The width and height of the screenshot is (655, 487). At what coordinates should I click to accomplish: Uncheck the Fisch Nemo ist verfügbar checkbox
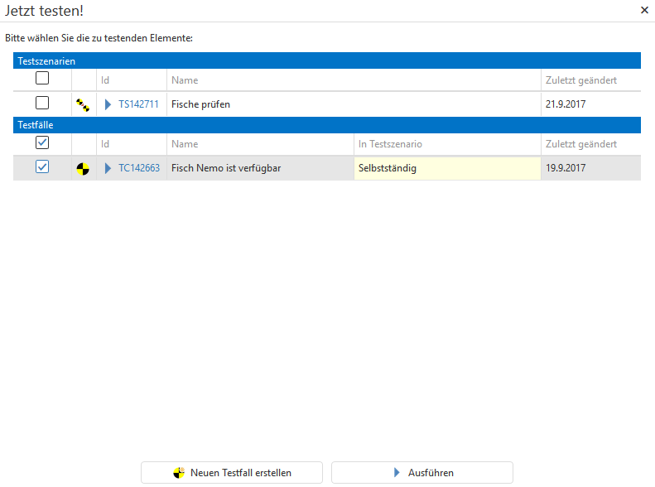click(x=42, y=167)
